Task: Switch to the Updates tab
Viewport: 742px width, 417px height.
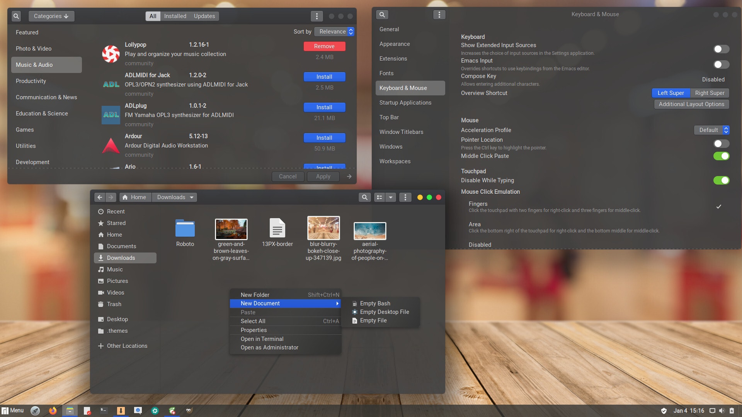Action: [204, 16]
